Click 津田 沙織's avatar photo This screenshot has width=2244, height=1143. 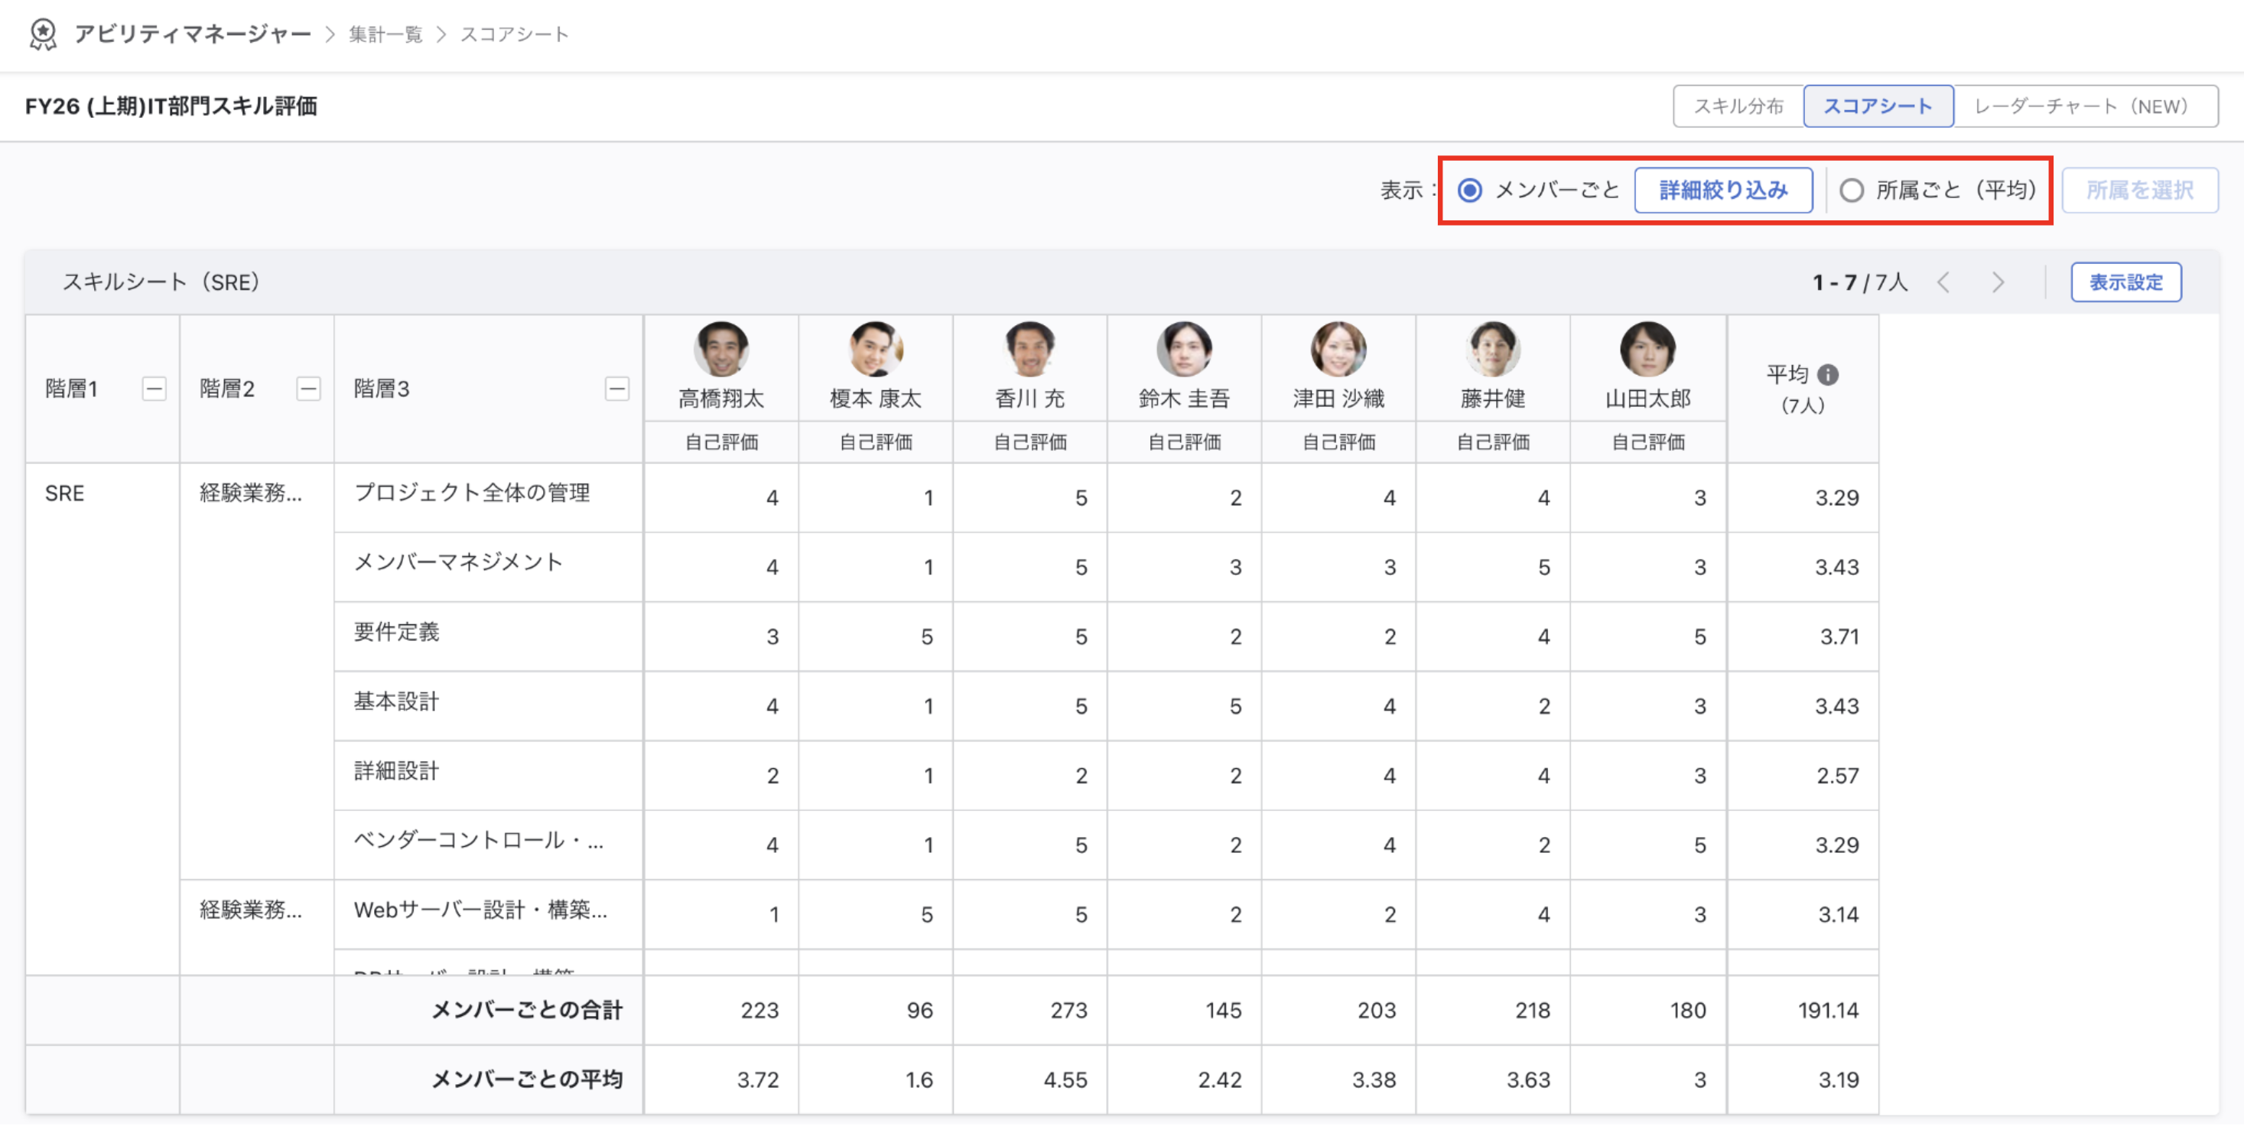point(1338,350)
